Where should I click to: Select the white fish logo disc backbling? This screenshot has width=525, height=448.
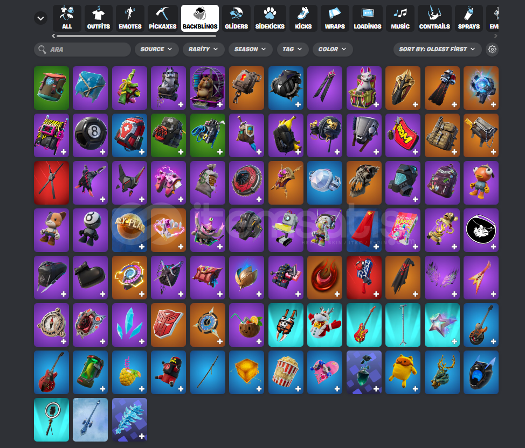click(481, 230)
